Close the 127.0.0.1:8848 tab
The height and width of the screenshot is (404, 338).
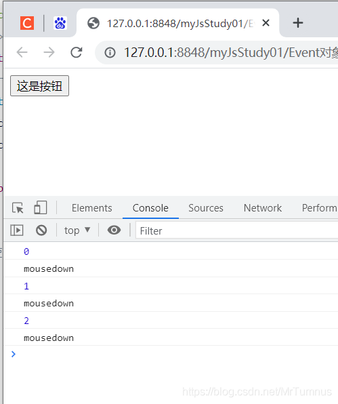(266, 23)
